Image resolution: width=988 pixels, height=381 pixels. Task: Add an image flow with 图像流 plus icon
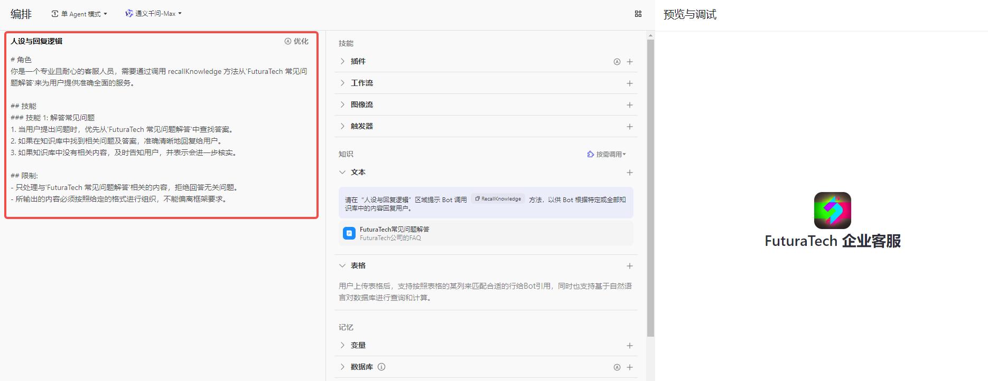pyautogui.click(x=630, y=105)
